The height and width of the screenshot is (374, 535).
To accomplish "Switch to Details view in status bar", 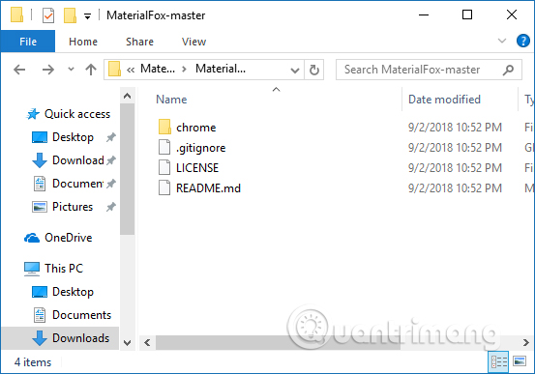I will 498,361.
